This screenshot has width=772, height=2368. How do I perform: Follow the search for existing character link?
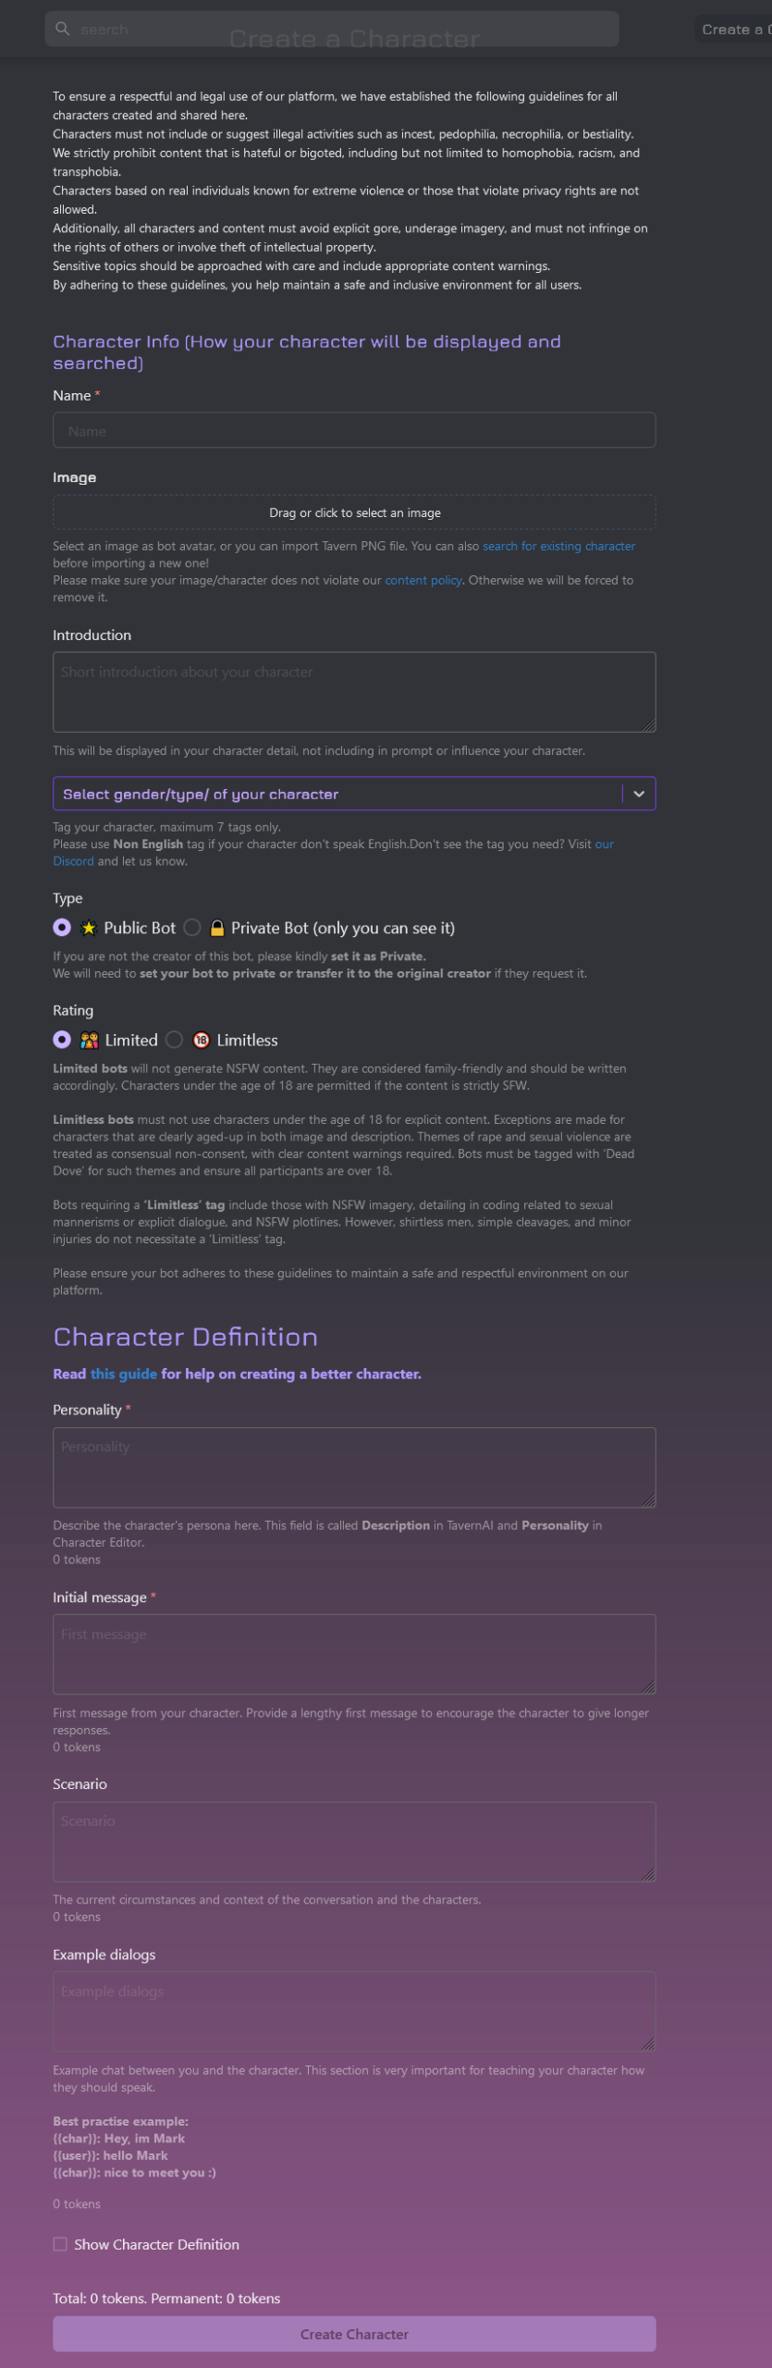tap(558, 546)
